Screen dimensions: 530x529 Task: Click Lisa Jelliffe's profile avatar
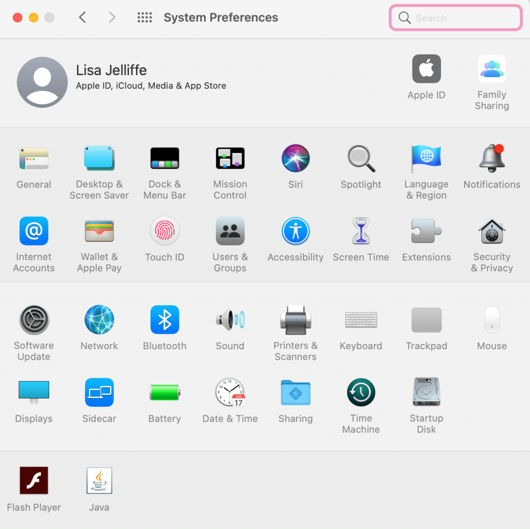(x=42, y=82)
